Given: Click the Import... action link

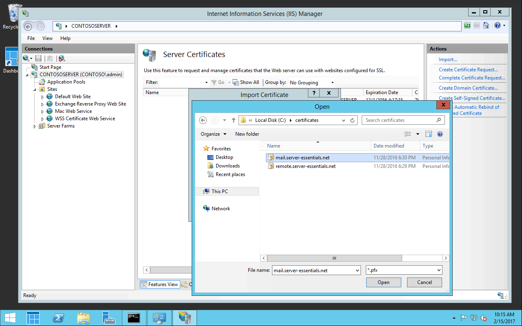Looking at the screenshot, I should [448, 59].
